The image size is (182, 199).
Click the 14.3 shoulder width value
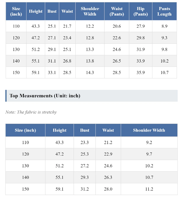coord(90,73)
